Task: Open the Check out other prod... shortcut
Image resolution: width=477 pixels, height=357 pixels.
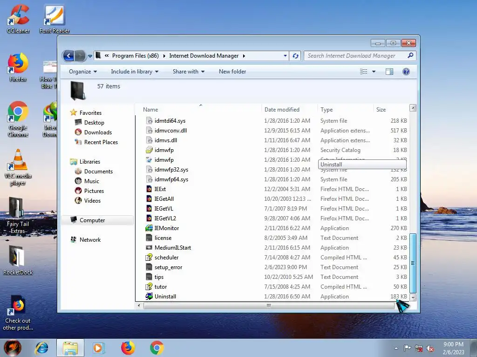Action: (x=18, y=313)
